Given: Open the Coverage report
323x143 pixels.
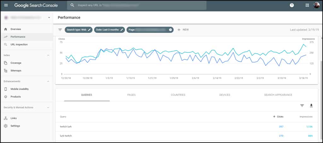Looking at the screenshot, I should click(16, 63).
